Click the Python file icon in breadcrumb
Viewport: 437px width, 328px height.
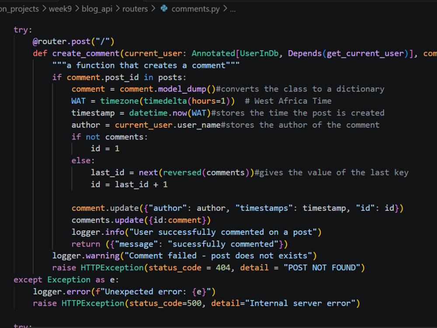click(x=164, y=9)
